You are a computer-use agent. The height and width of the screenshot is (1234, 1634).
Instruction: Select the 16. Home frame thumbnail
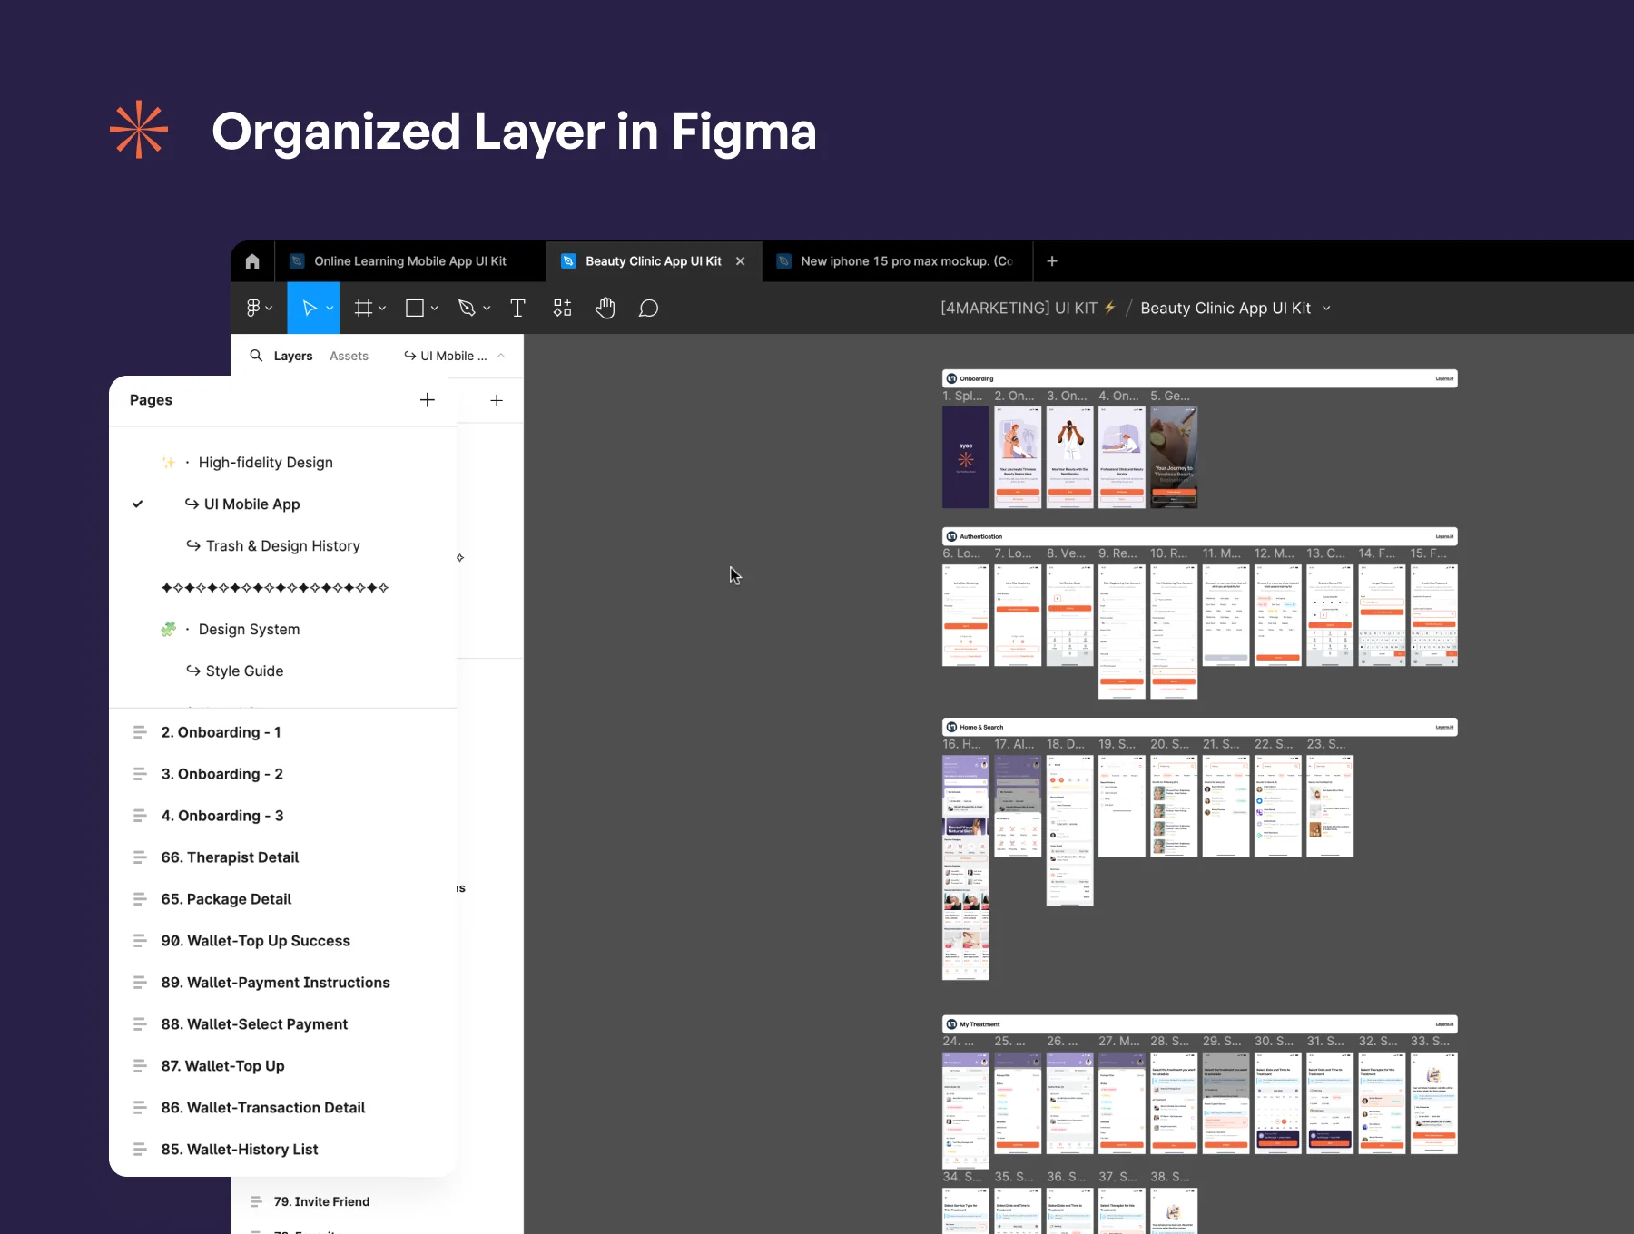tap(966, 867)
